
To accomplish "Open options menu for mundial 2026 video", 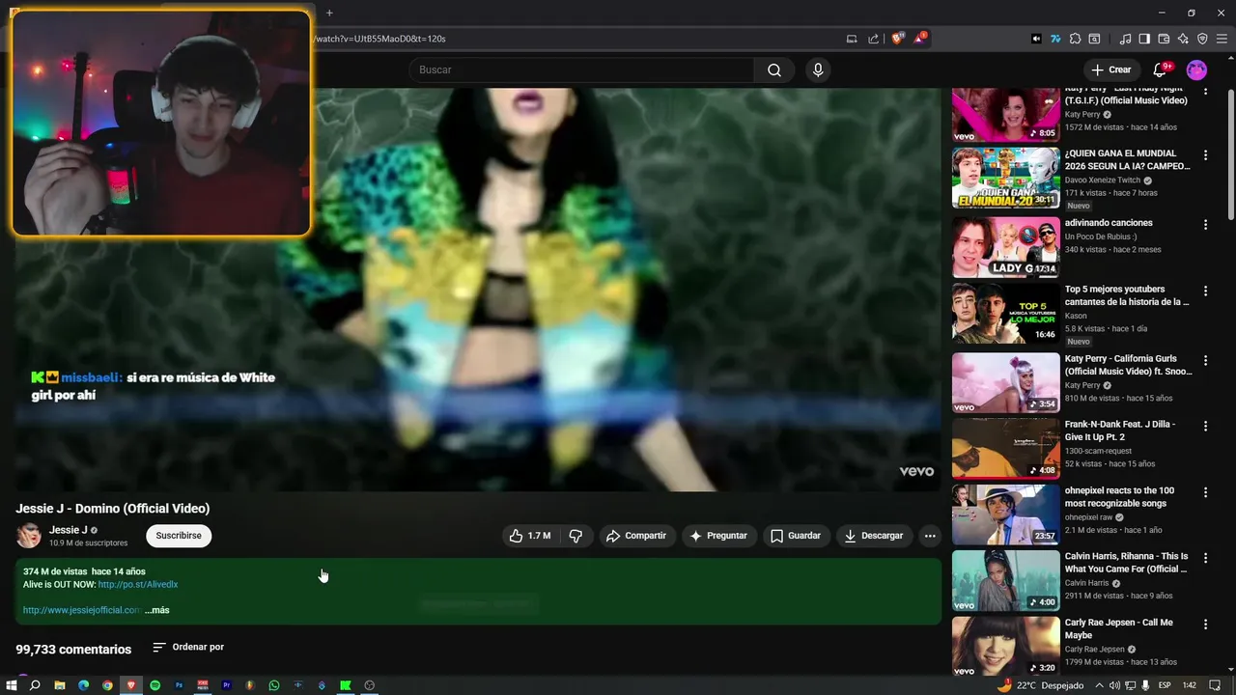I will [1205, 155].
